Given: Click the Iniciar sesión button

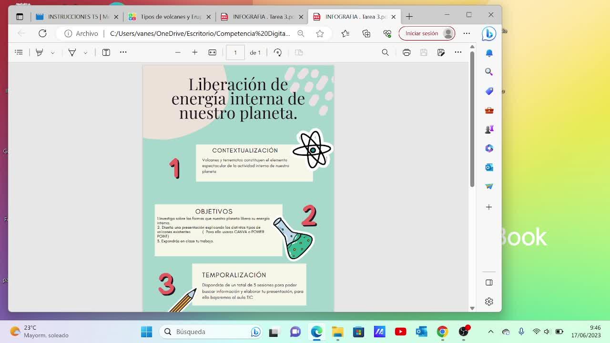Looking at the screenshot, I should pos(422,33).
